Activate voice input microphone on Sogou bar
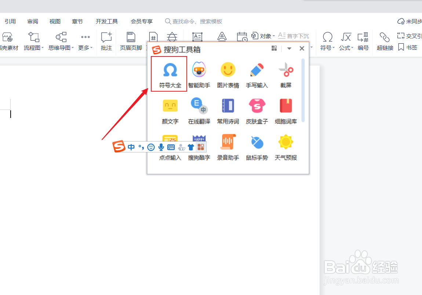This screenshot has width=422, height=295. coord(161,147)
